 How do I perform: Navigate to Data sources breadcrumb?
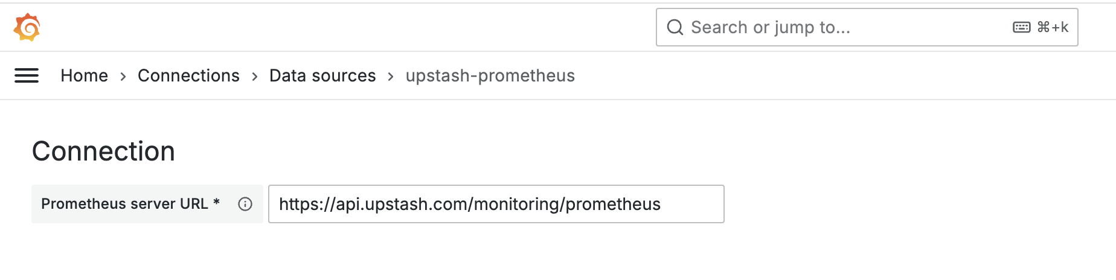click(x=322, y=75)
